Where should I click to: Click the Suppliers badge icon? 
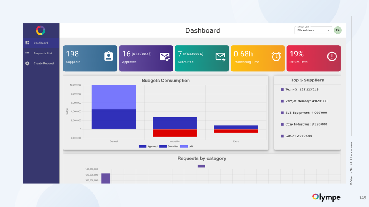click(x=108, y=56)
